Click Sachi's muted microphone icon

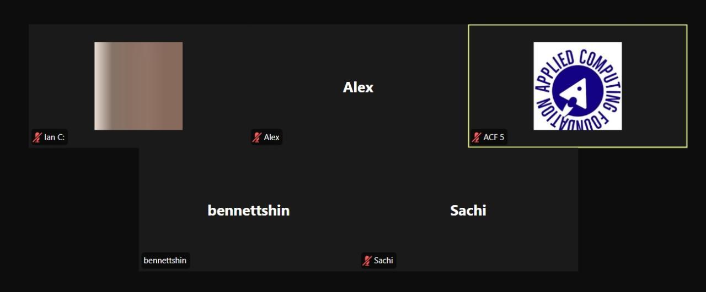tap(367, 261)
